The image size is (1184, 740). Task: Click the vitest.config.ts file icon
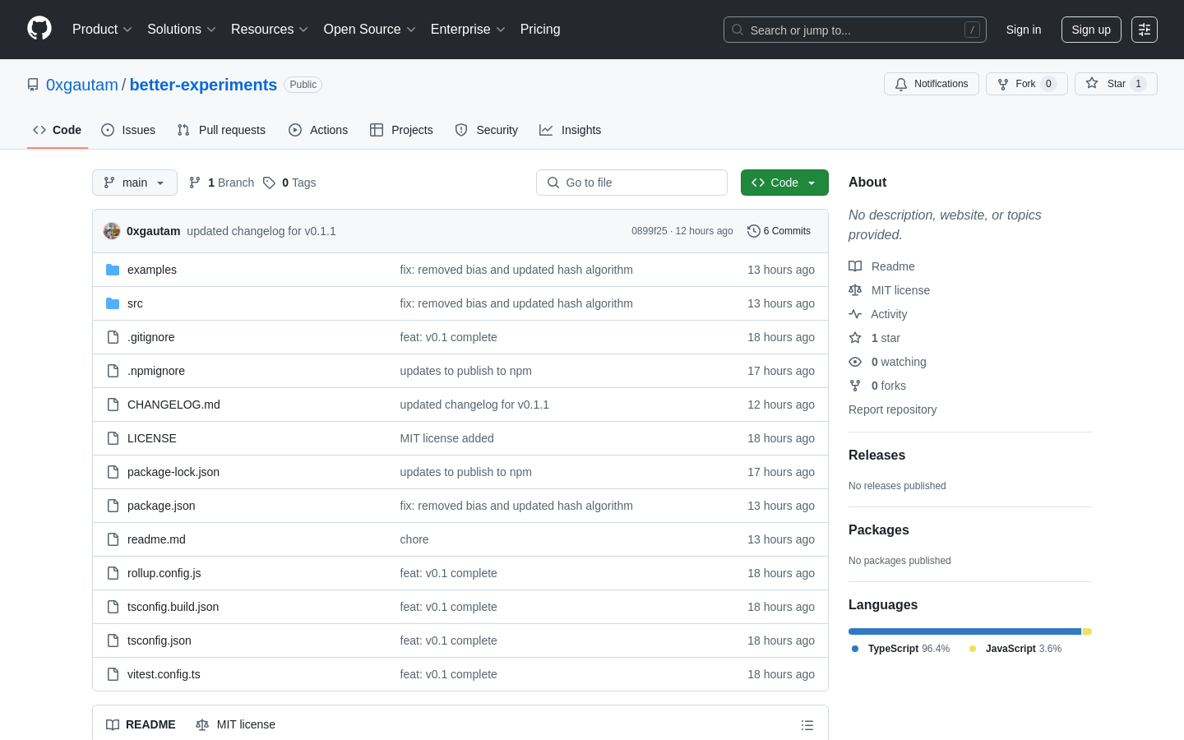coord(113,674)
